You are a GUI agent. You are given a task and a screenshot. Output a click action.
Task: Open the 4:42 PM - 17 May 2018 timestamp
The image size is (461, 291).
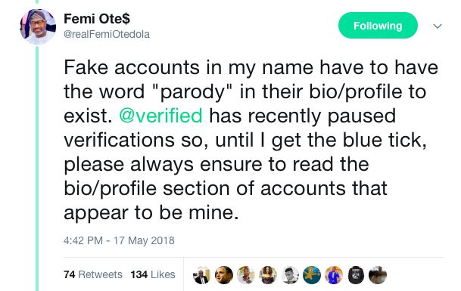tap(119, 240)
